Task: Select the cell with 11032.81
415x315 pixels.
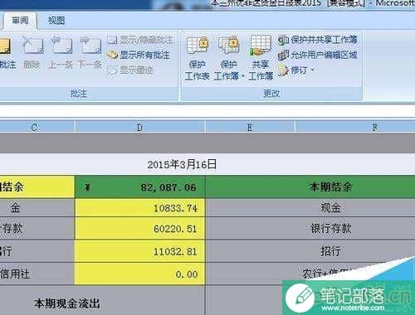Action: pyautogui.click(x=139, y=251)
